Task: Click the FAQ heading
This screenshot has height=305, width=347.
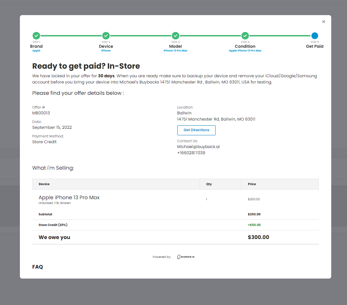Action: [38, 267]
